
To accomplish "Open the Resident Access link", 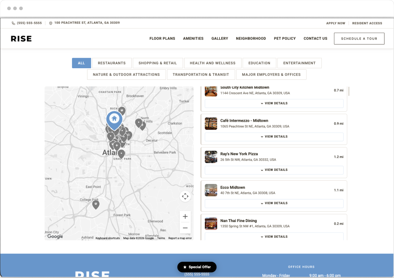I will (x=367, y=23).
